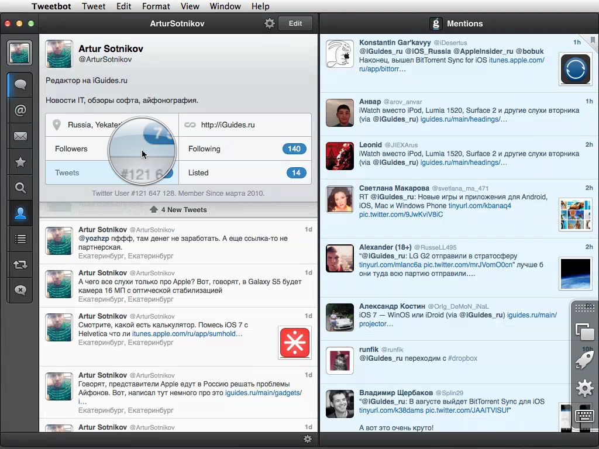The image size is (599, 449).
Task: Open tinyurl.com/kbanaq4 link
Action: pos(480,206)
